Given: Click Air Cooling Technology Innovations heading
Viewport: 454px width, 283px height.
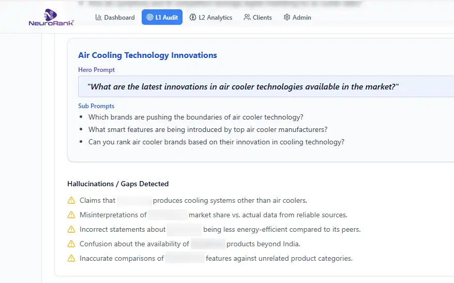Looking at the screenshot, I should [147, 55].
